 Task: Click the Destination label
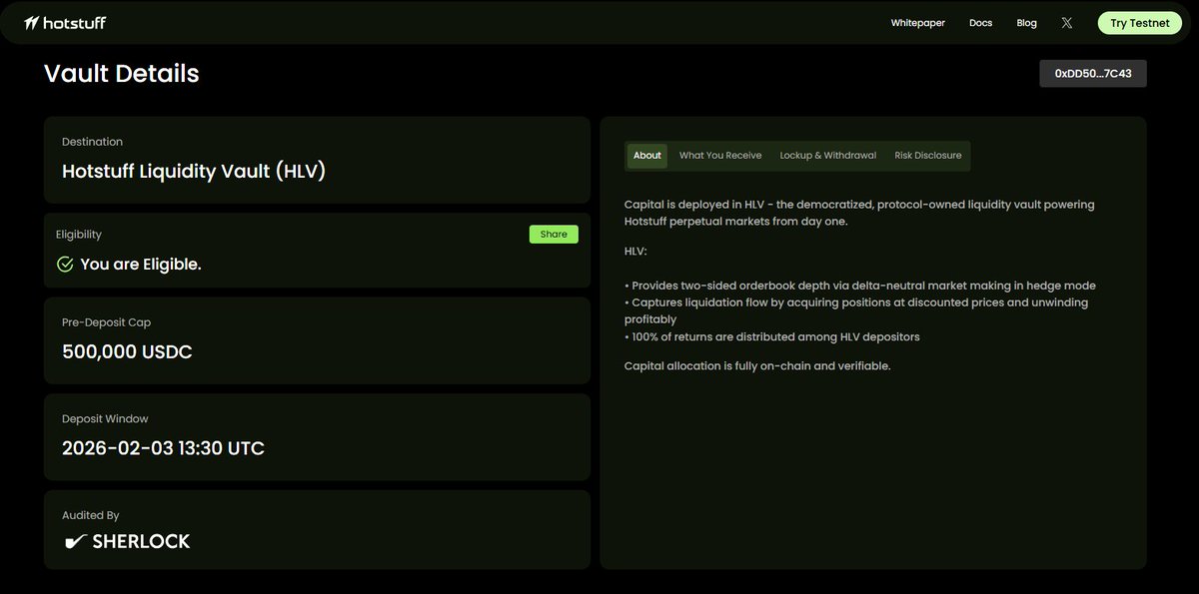[92, 142]
